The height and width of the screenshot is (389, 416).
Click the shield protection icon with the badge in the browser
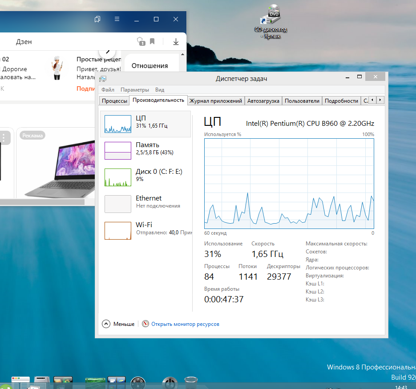pyautogui.click(x=141, y=41)
